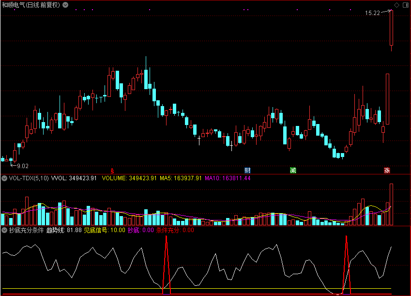
Task: Click the panel layout icon at top right
Action: pos(405,5)
